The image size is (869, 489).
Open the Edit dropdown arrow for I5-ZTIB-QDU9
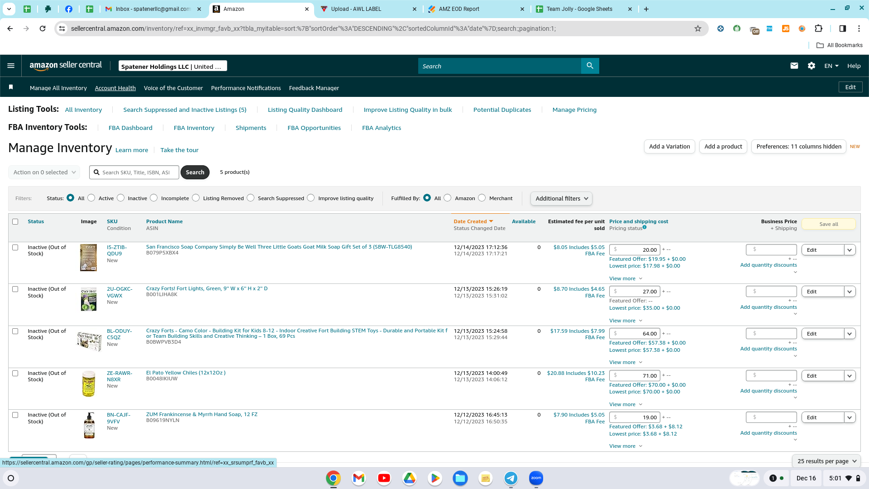click(x=850, y=250)
